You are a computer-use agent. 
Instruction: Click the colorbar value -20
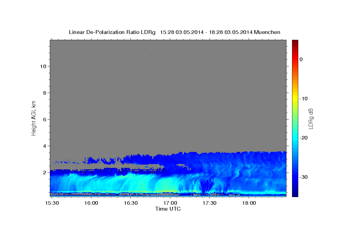[304, 138]
